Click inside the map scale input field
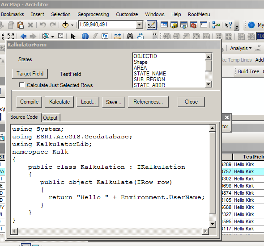Image resolution: width=264 pixels, height=246 pixels. coord(107,25)
